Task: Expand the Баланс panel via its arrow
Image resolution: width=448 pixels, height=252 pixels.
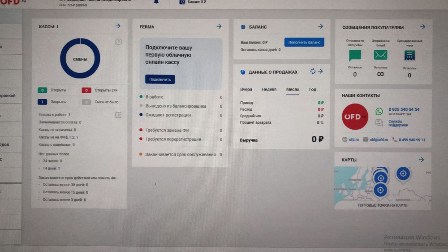Action: pyautogui.click(x=320, y=27)
